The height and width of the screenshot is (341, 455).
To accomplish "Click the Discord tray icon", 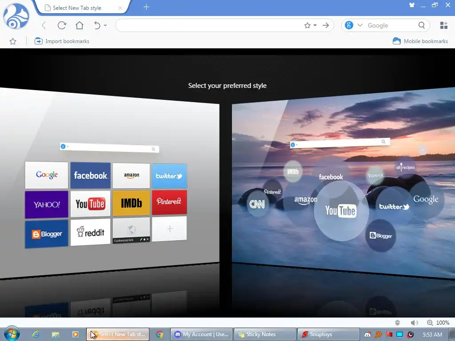I will click(x=367, y=335).
